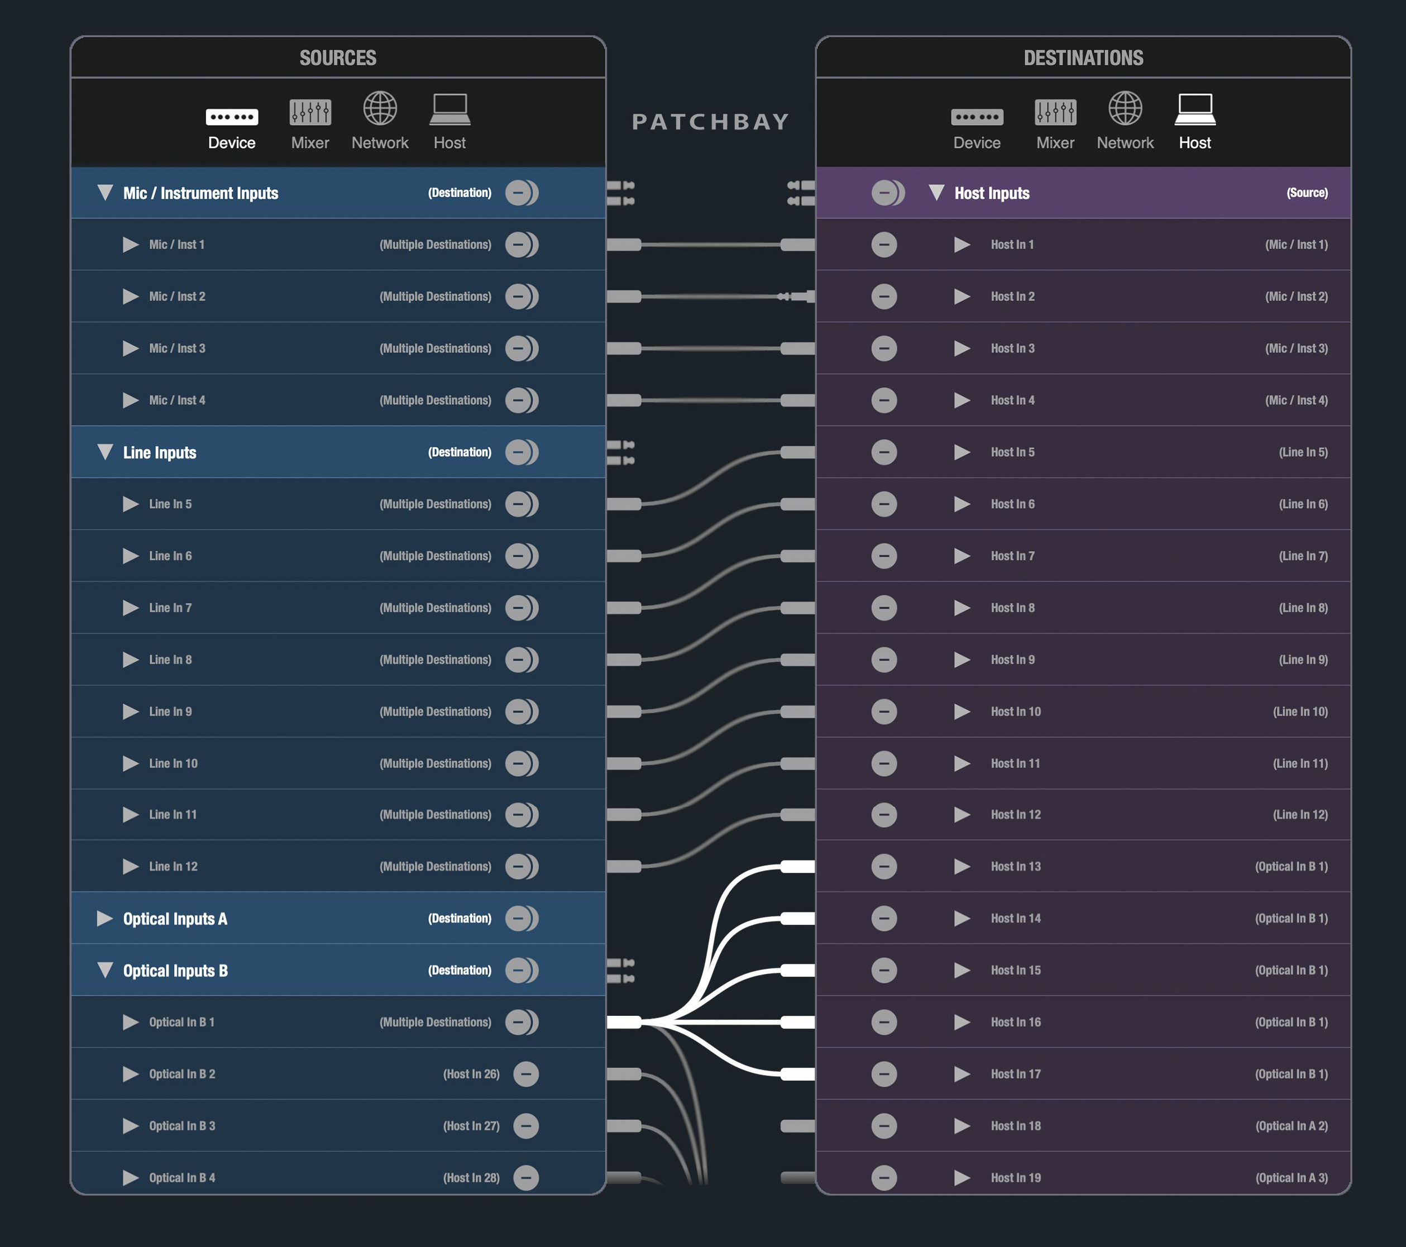This screenshot has width=1406, height=1247.
Task: Choose the Host laptop icon in Sources
Action: 450,109
